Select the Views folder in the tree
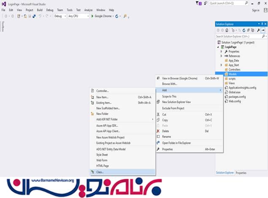This screenshot has height=198, width=268. [232, 83]
